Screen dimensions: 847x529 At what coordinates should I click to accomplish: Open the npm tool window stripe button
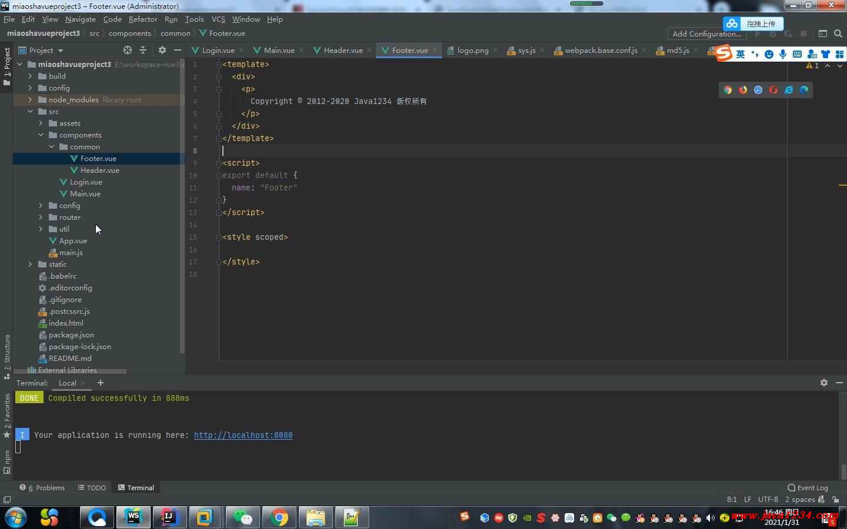6,462
